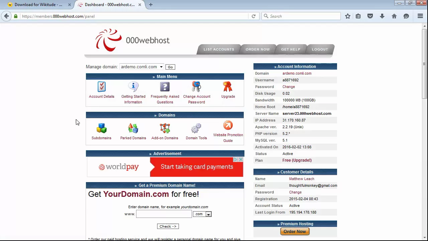Image resolution: width=428 pixels, height=241 pixels.
Task: Show bookmarks list icon in toolbar
Action: tap(358, 16)
